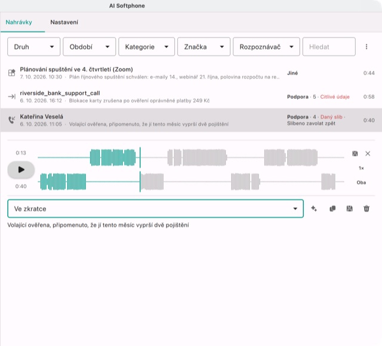Viewport: 382px width, 346px height.
Task: Click the Hledat search field
Action: coord(329,46)
